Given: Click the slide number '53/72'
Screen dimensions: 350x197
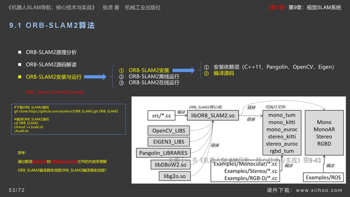Looking at the screenshot, I should pos(17,190).
